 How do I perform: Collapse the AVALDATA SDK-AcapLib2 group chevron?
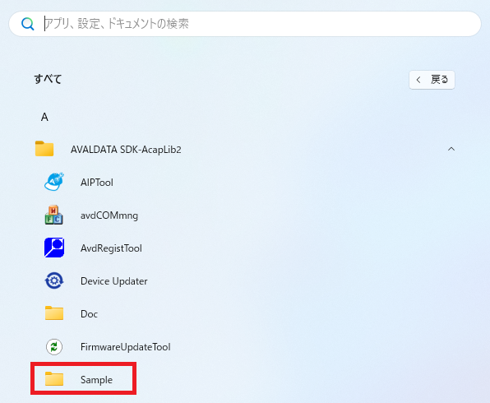(451, 149)
